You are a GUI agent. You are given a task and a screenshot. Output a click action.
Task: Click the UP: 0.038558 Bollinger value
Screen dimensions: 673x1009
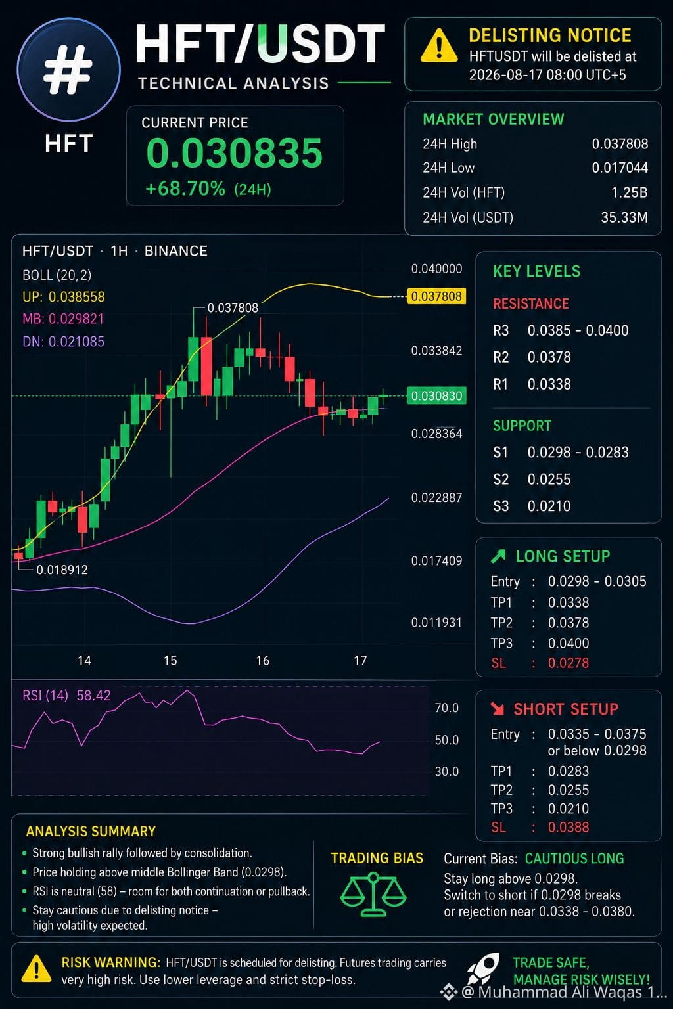tap(64, 297)
